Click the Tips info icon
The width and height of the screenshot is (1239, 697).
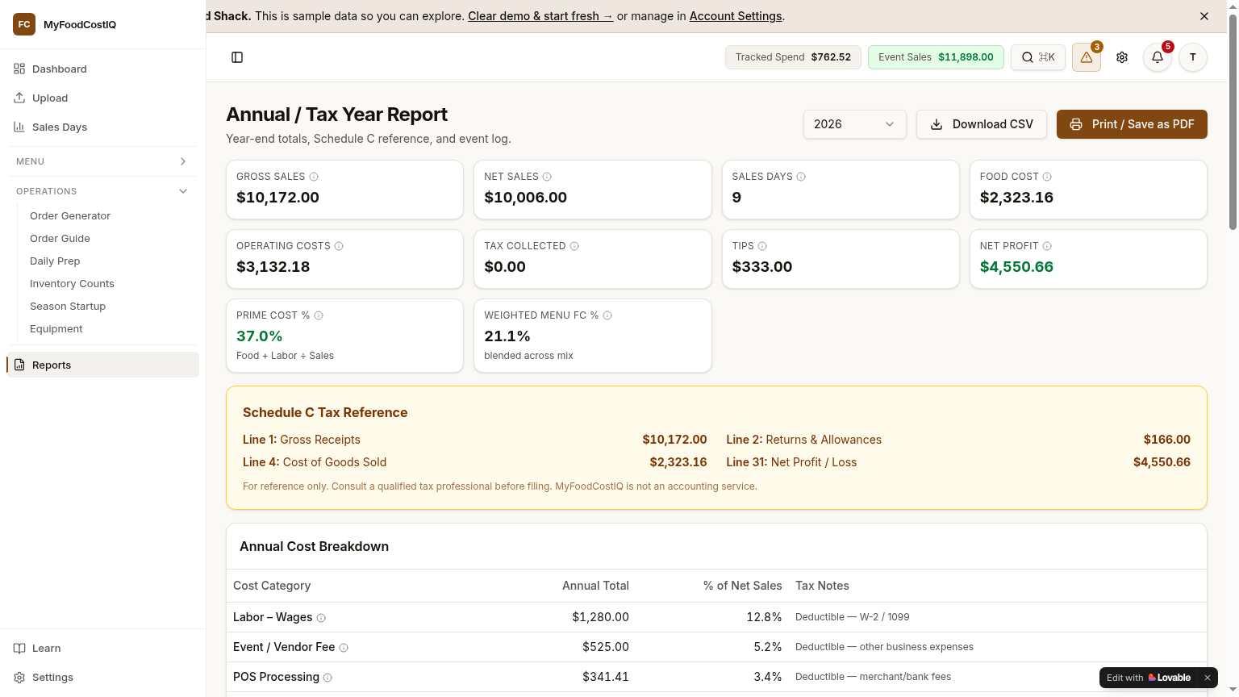click(x=762, y=246)
